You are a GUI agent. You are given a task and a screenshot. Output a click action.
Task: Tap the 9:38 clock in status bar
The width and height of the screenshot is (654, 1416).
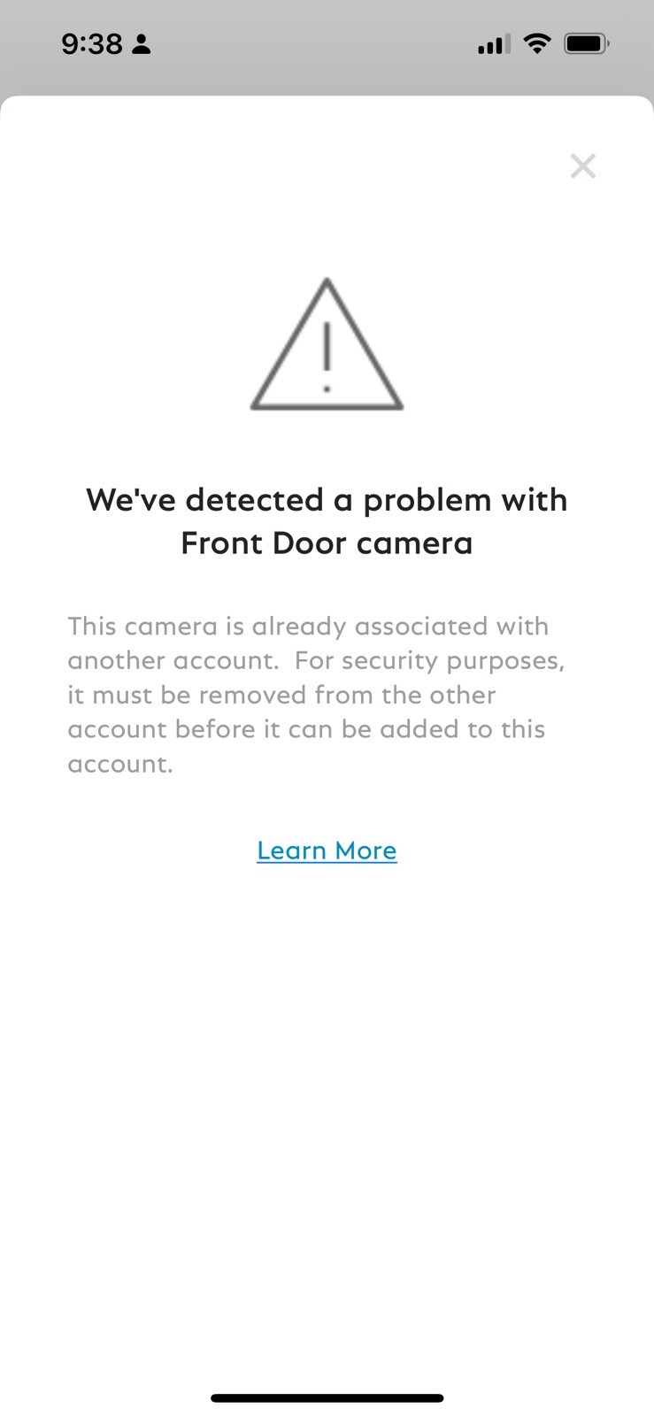click(92, 43)
